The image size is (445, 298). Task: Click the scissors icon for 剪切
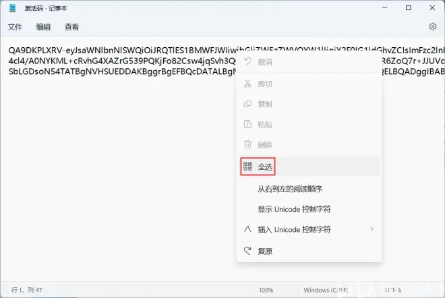pos(247,84)
